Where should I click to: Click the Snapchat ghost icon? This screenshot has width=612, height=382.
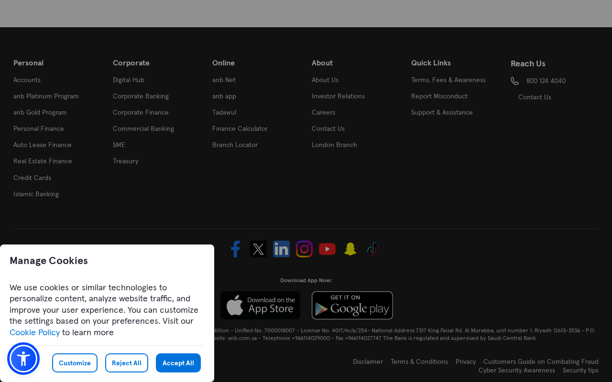[350, 249]
